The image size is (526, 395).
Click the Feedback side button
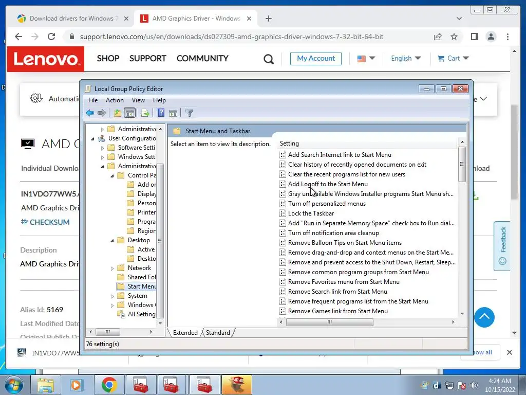click(502, 245)
